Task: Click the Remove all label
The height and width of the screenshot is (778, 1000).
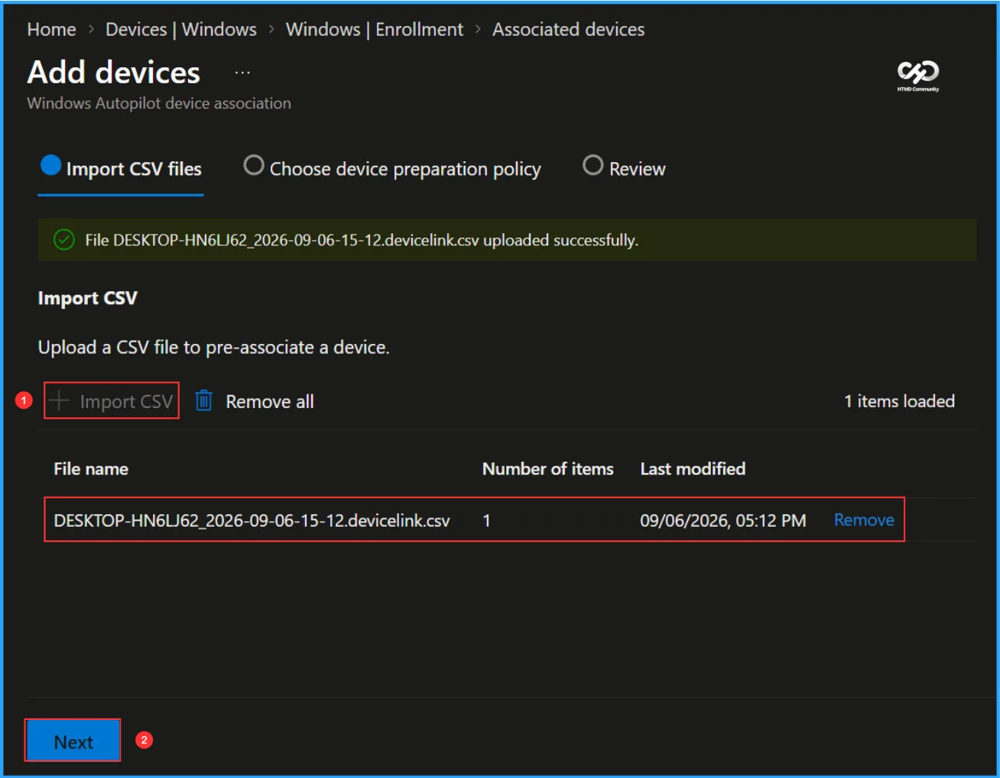Action: point(270,401)
